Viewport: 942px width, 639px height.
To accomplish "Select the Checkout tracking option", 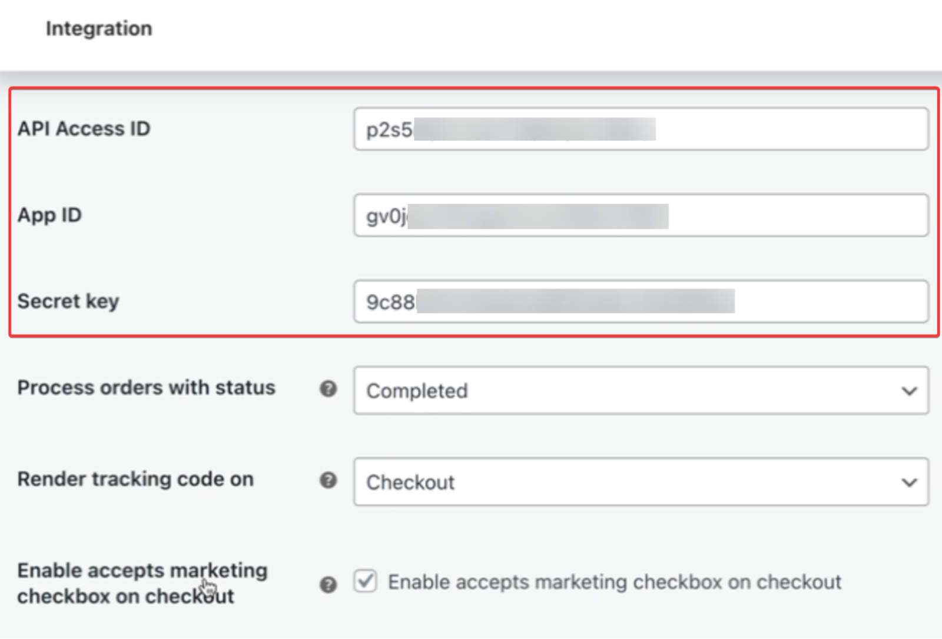I will coord(410,482).
